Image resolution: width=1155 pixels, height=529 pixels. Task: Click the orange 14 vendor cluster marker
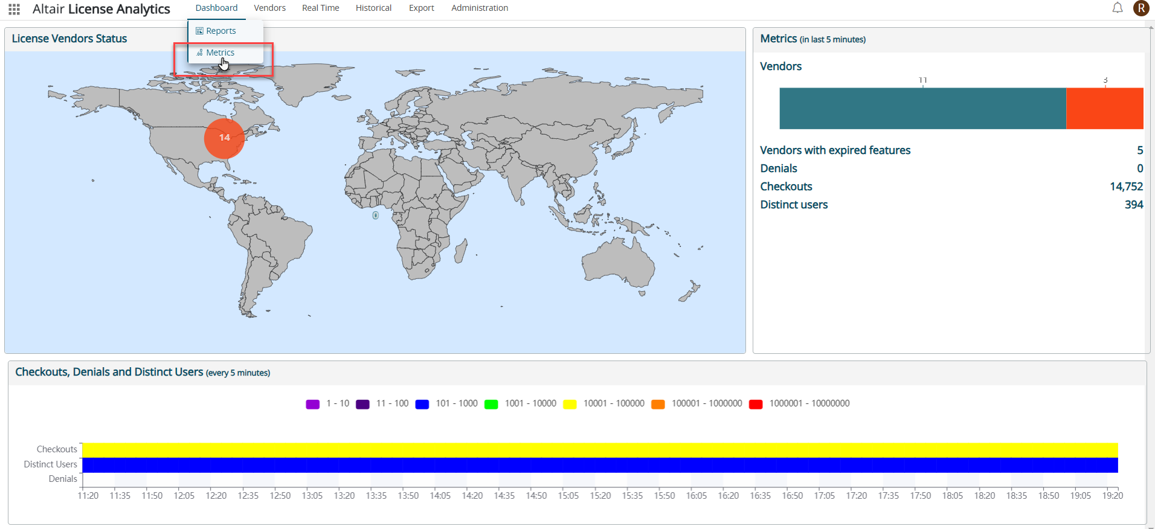click(224, 138)
